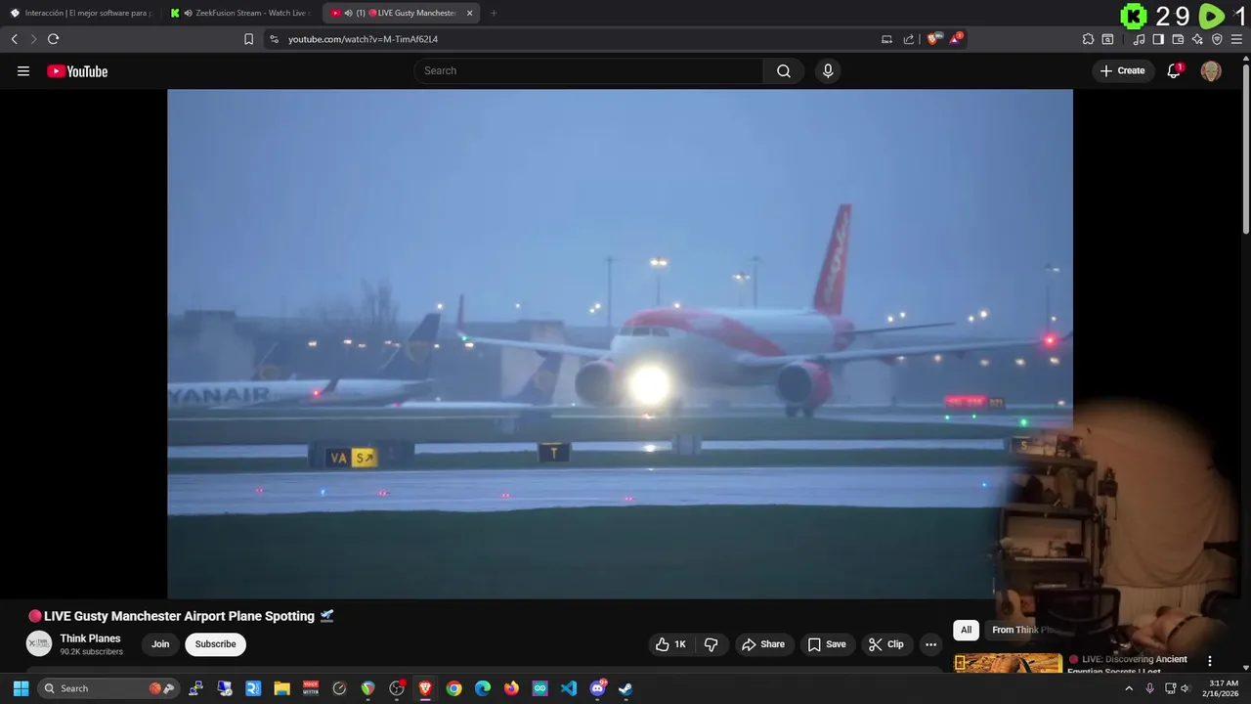Open Leo AI sparkle icon
This screenshot has width=1251, height=704.
coord(1197,39)
